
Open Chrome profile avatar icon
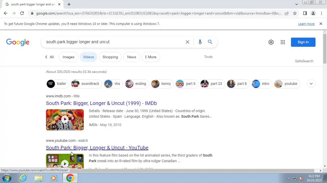(x=313, y=13)
